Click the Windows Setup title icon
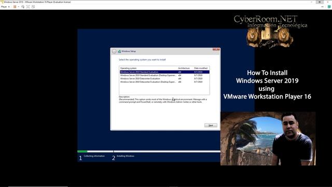Image resolution: width=332 pixels, height=187 pixels. 119,51
